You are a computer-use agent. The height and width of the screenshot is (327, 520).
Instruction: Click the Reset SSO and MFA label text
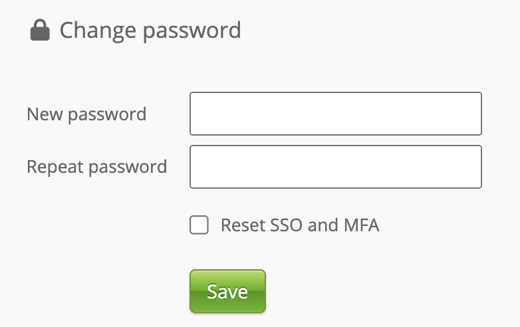point(300,225)
